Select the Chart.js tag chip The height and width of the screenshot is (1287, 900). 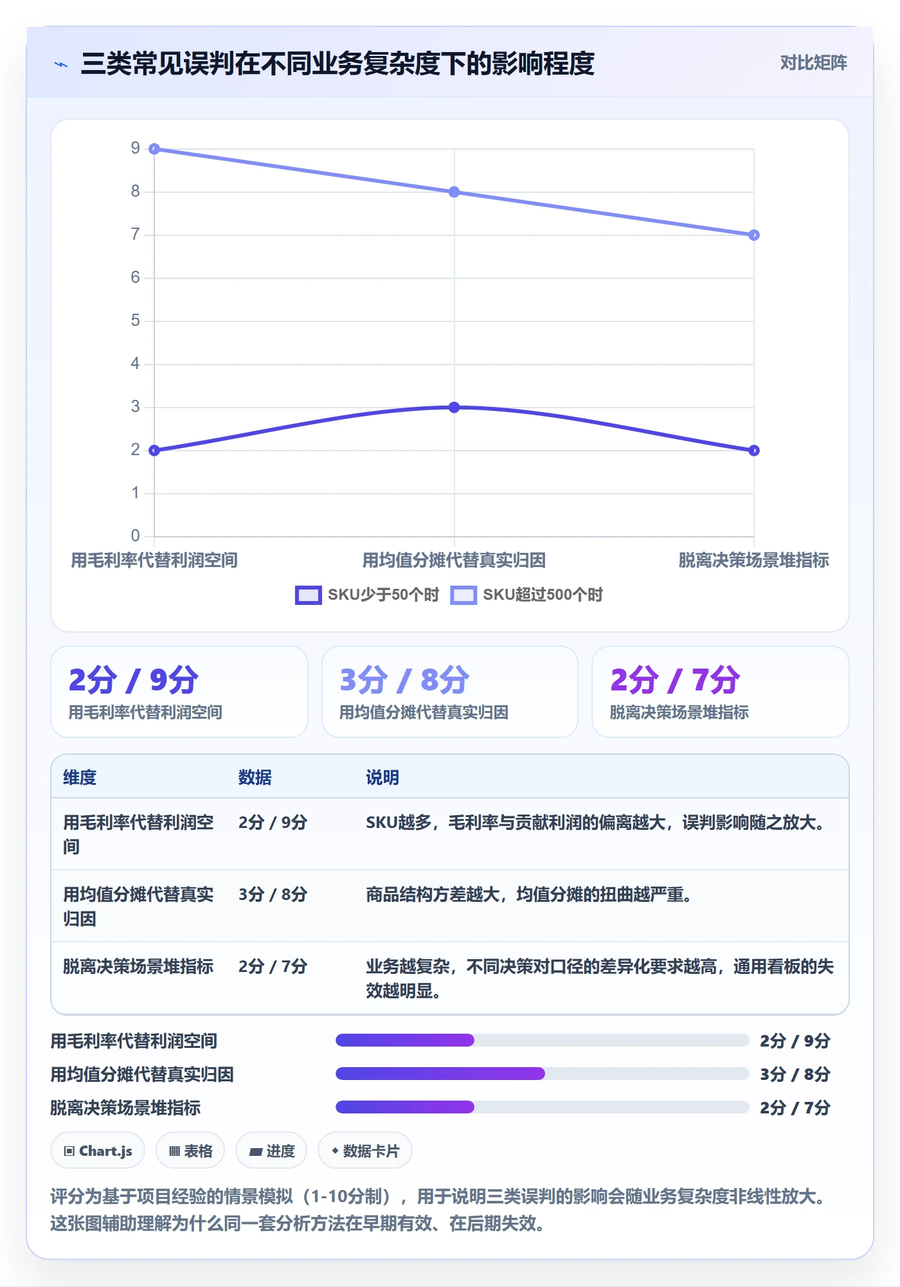[98, 1151]
